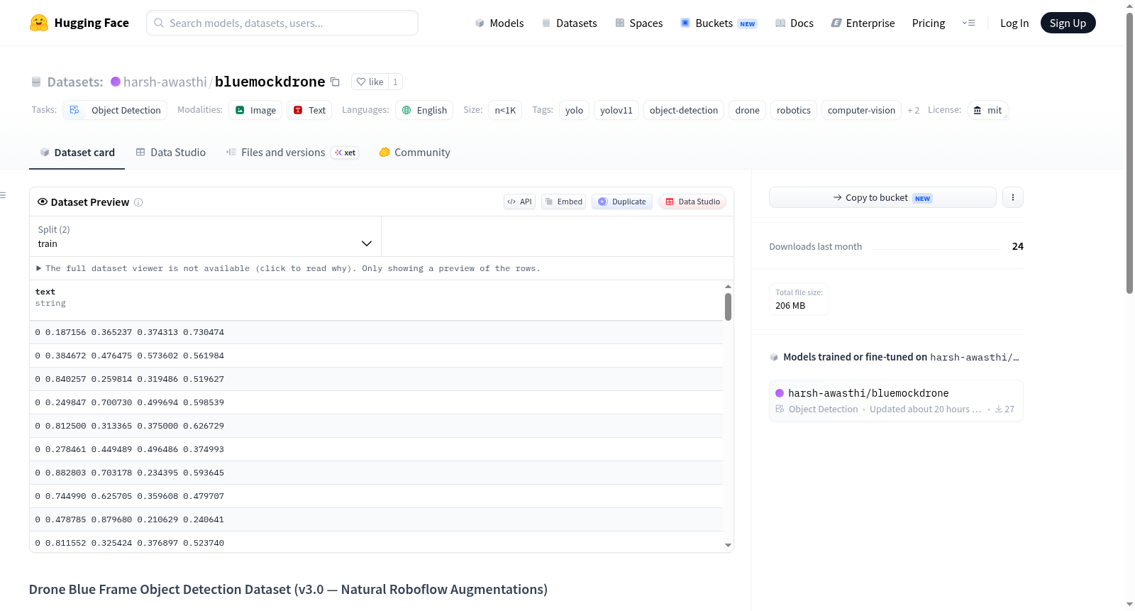Click the preview table scroll-down arrow

[728, 545]
